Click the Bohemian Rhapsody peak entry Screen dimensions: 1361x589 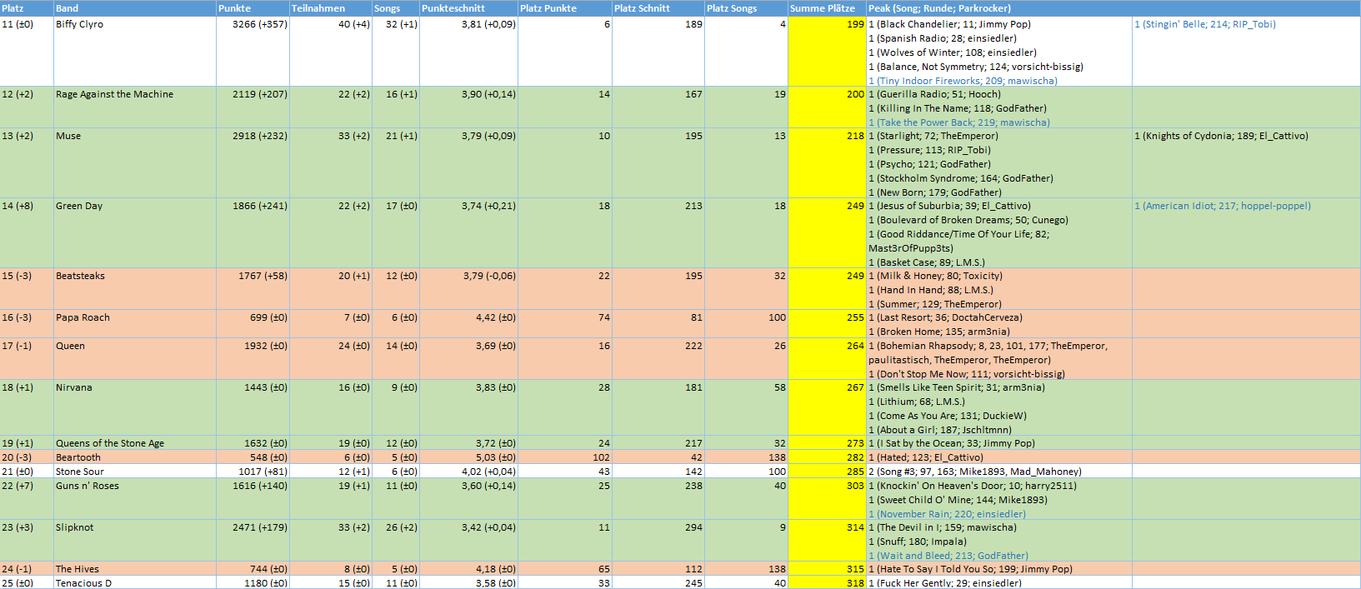(988, 346)
